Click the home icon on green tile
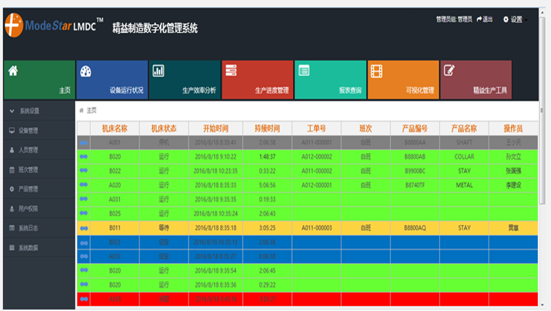Image resolution: width=551 pixels, height=311 pixels. point(13,71)
